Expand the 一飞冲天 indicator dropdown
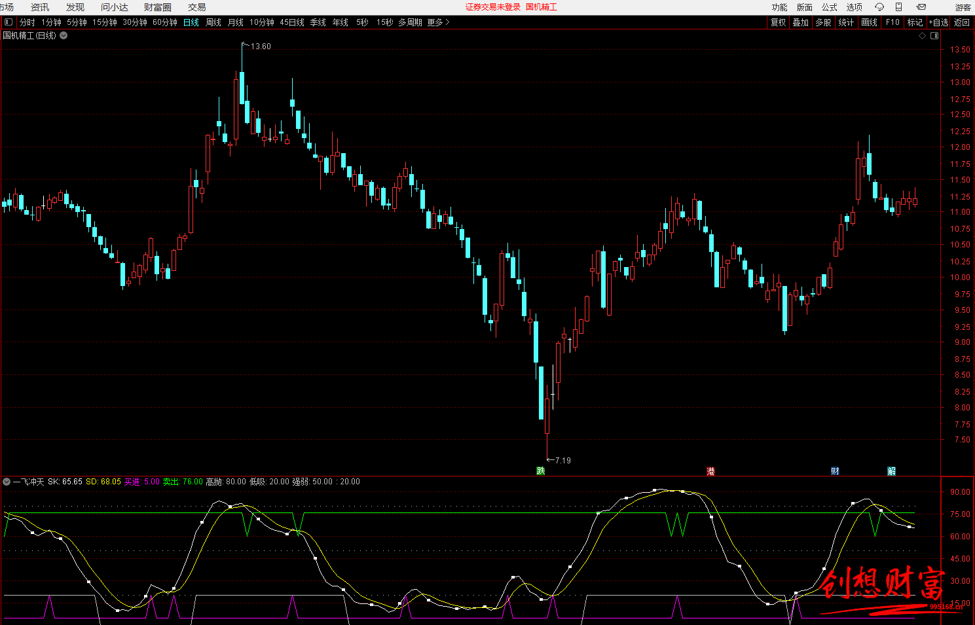The width and height of the screenshot is (975, 625). (x=7, y=482)
